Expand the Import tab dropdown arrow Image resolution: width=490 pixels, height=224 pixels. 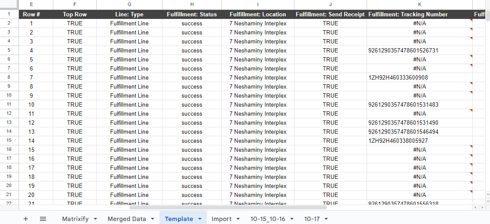click(238, 219)
